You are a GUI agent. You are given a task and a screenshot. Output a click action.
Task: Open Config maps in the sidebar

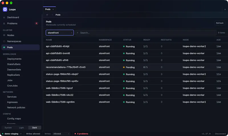pyautogui.click(x=14, y=118)
